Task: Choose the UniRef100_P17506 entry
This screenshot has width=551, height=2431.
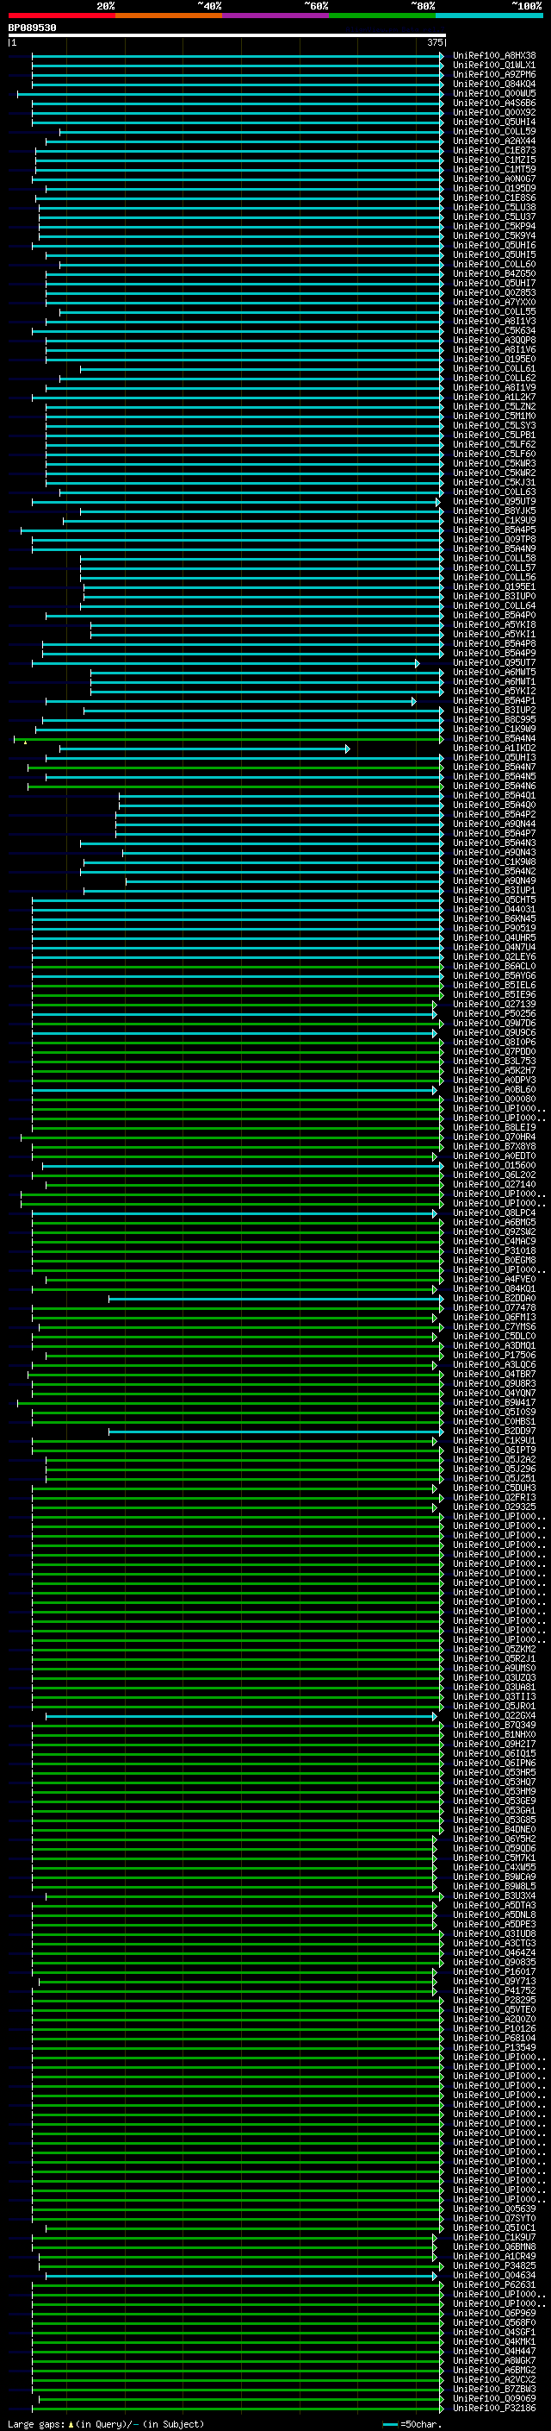Action: [494, 1355]
